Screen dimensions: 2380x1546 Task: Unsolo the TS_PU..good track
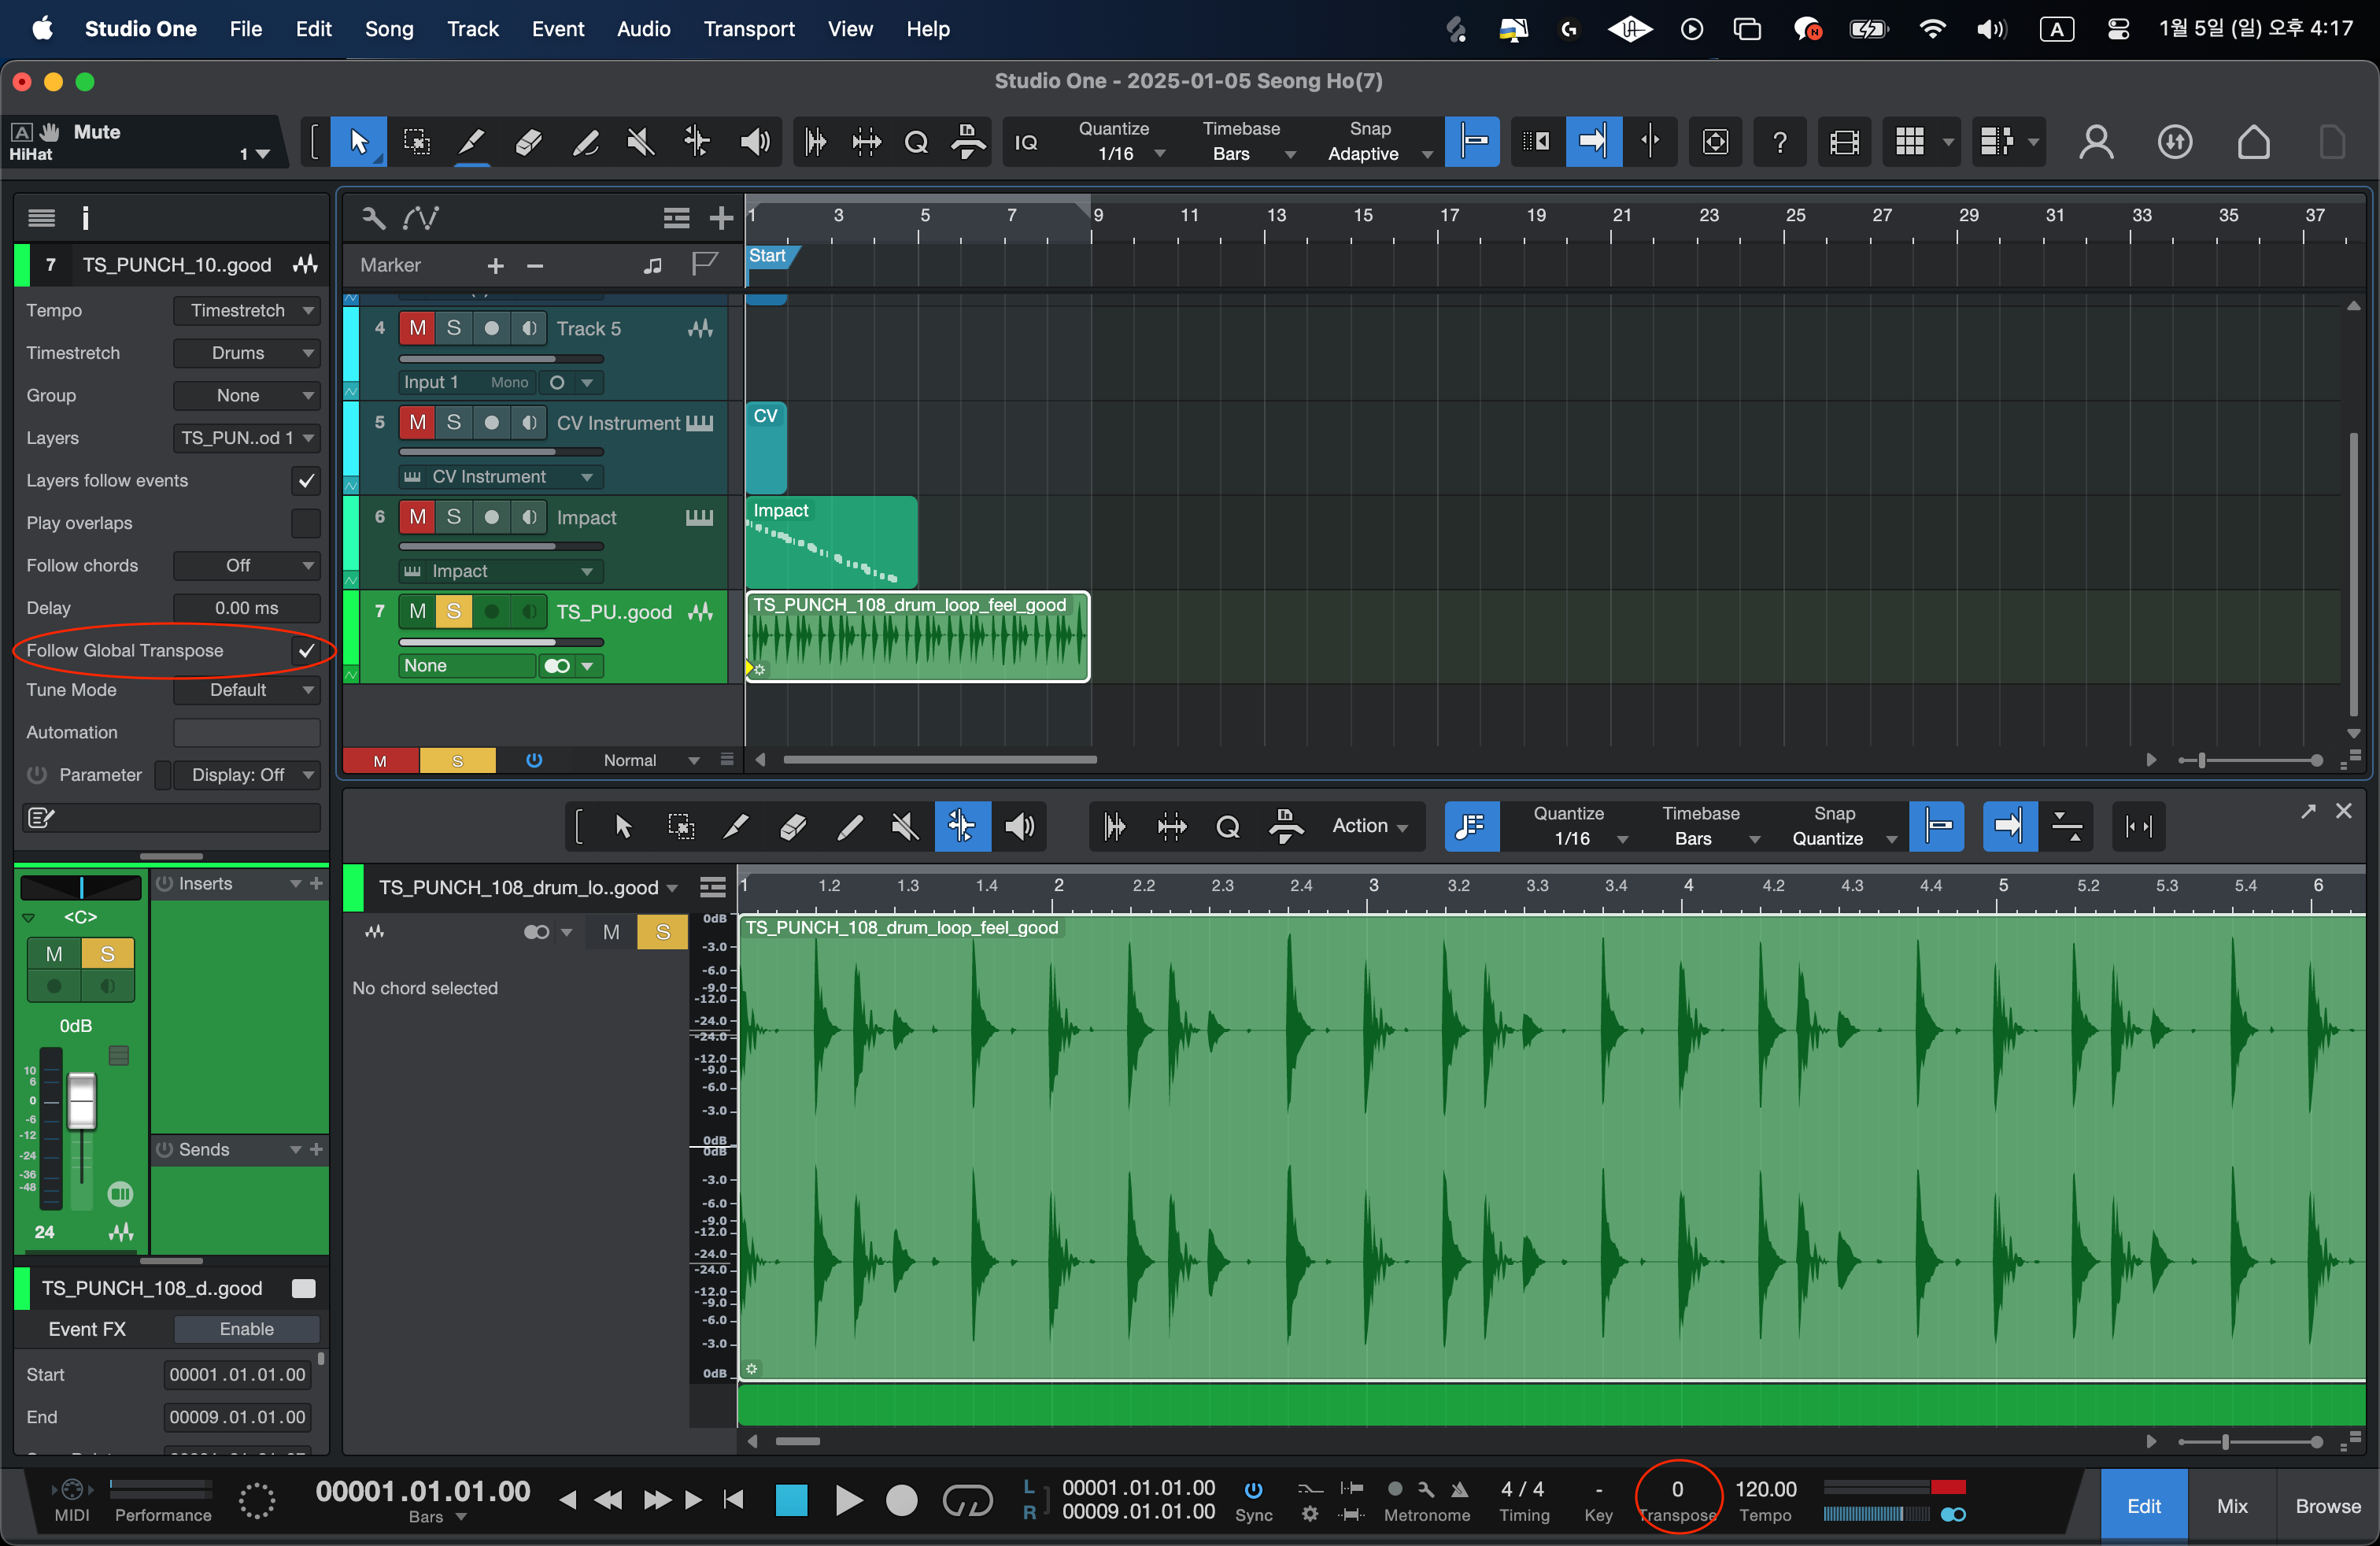[x=453, y=611]
